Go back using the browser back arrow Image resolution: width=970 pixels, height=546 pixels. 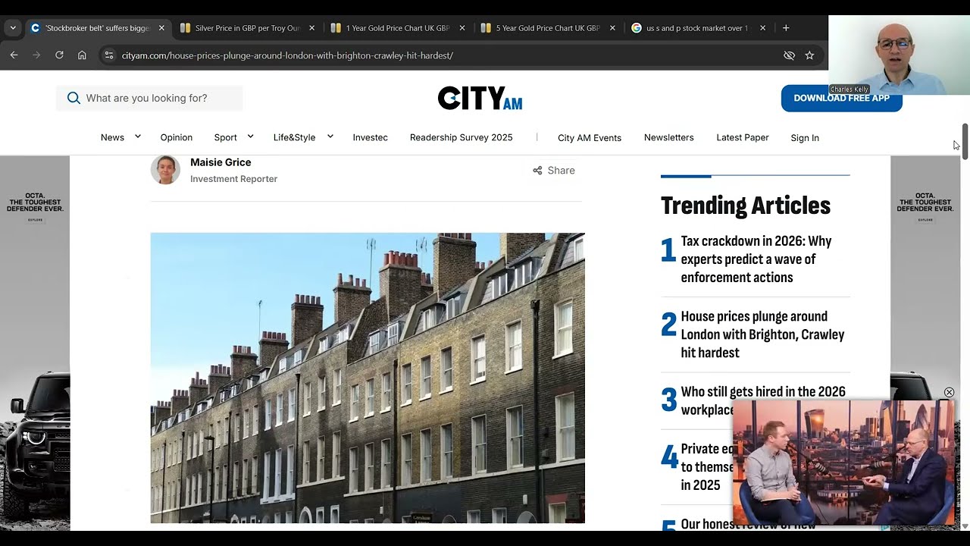(14, 55)
